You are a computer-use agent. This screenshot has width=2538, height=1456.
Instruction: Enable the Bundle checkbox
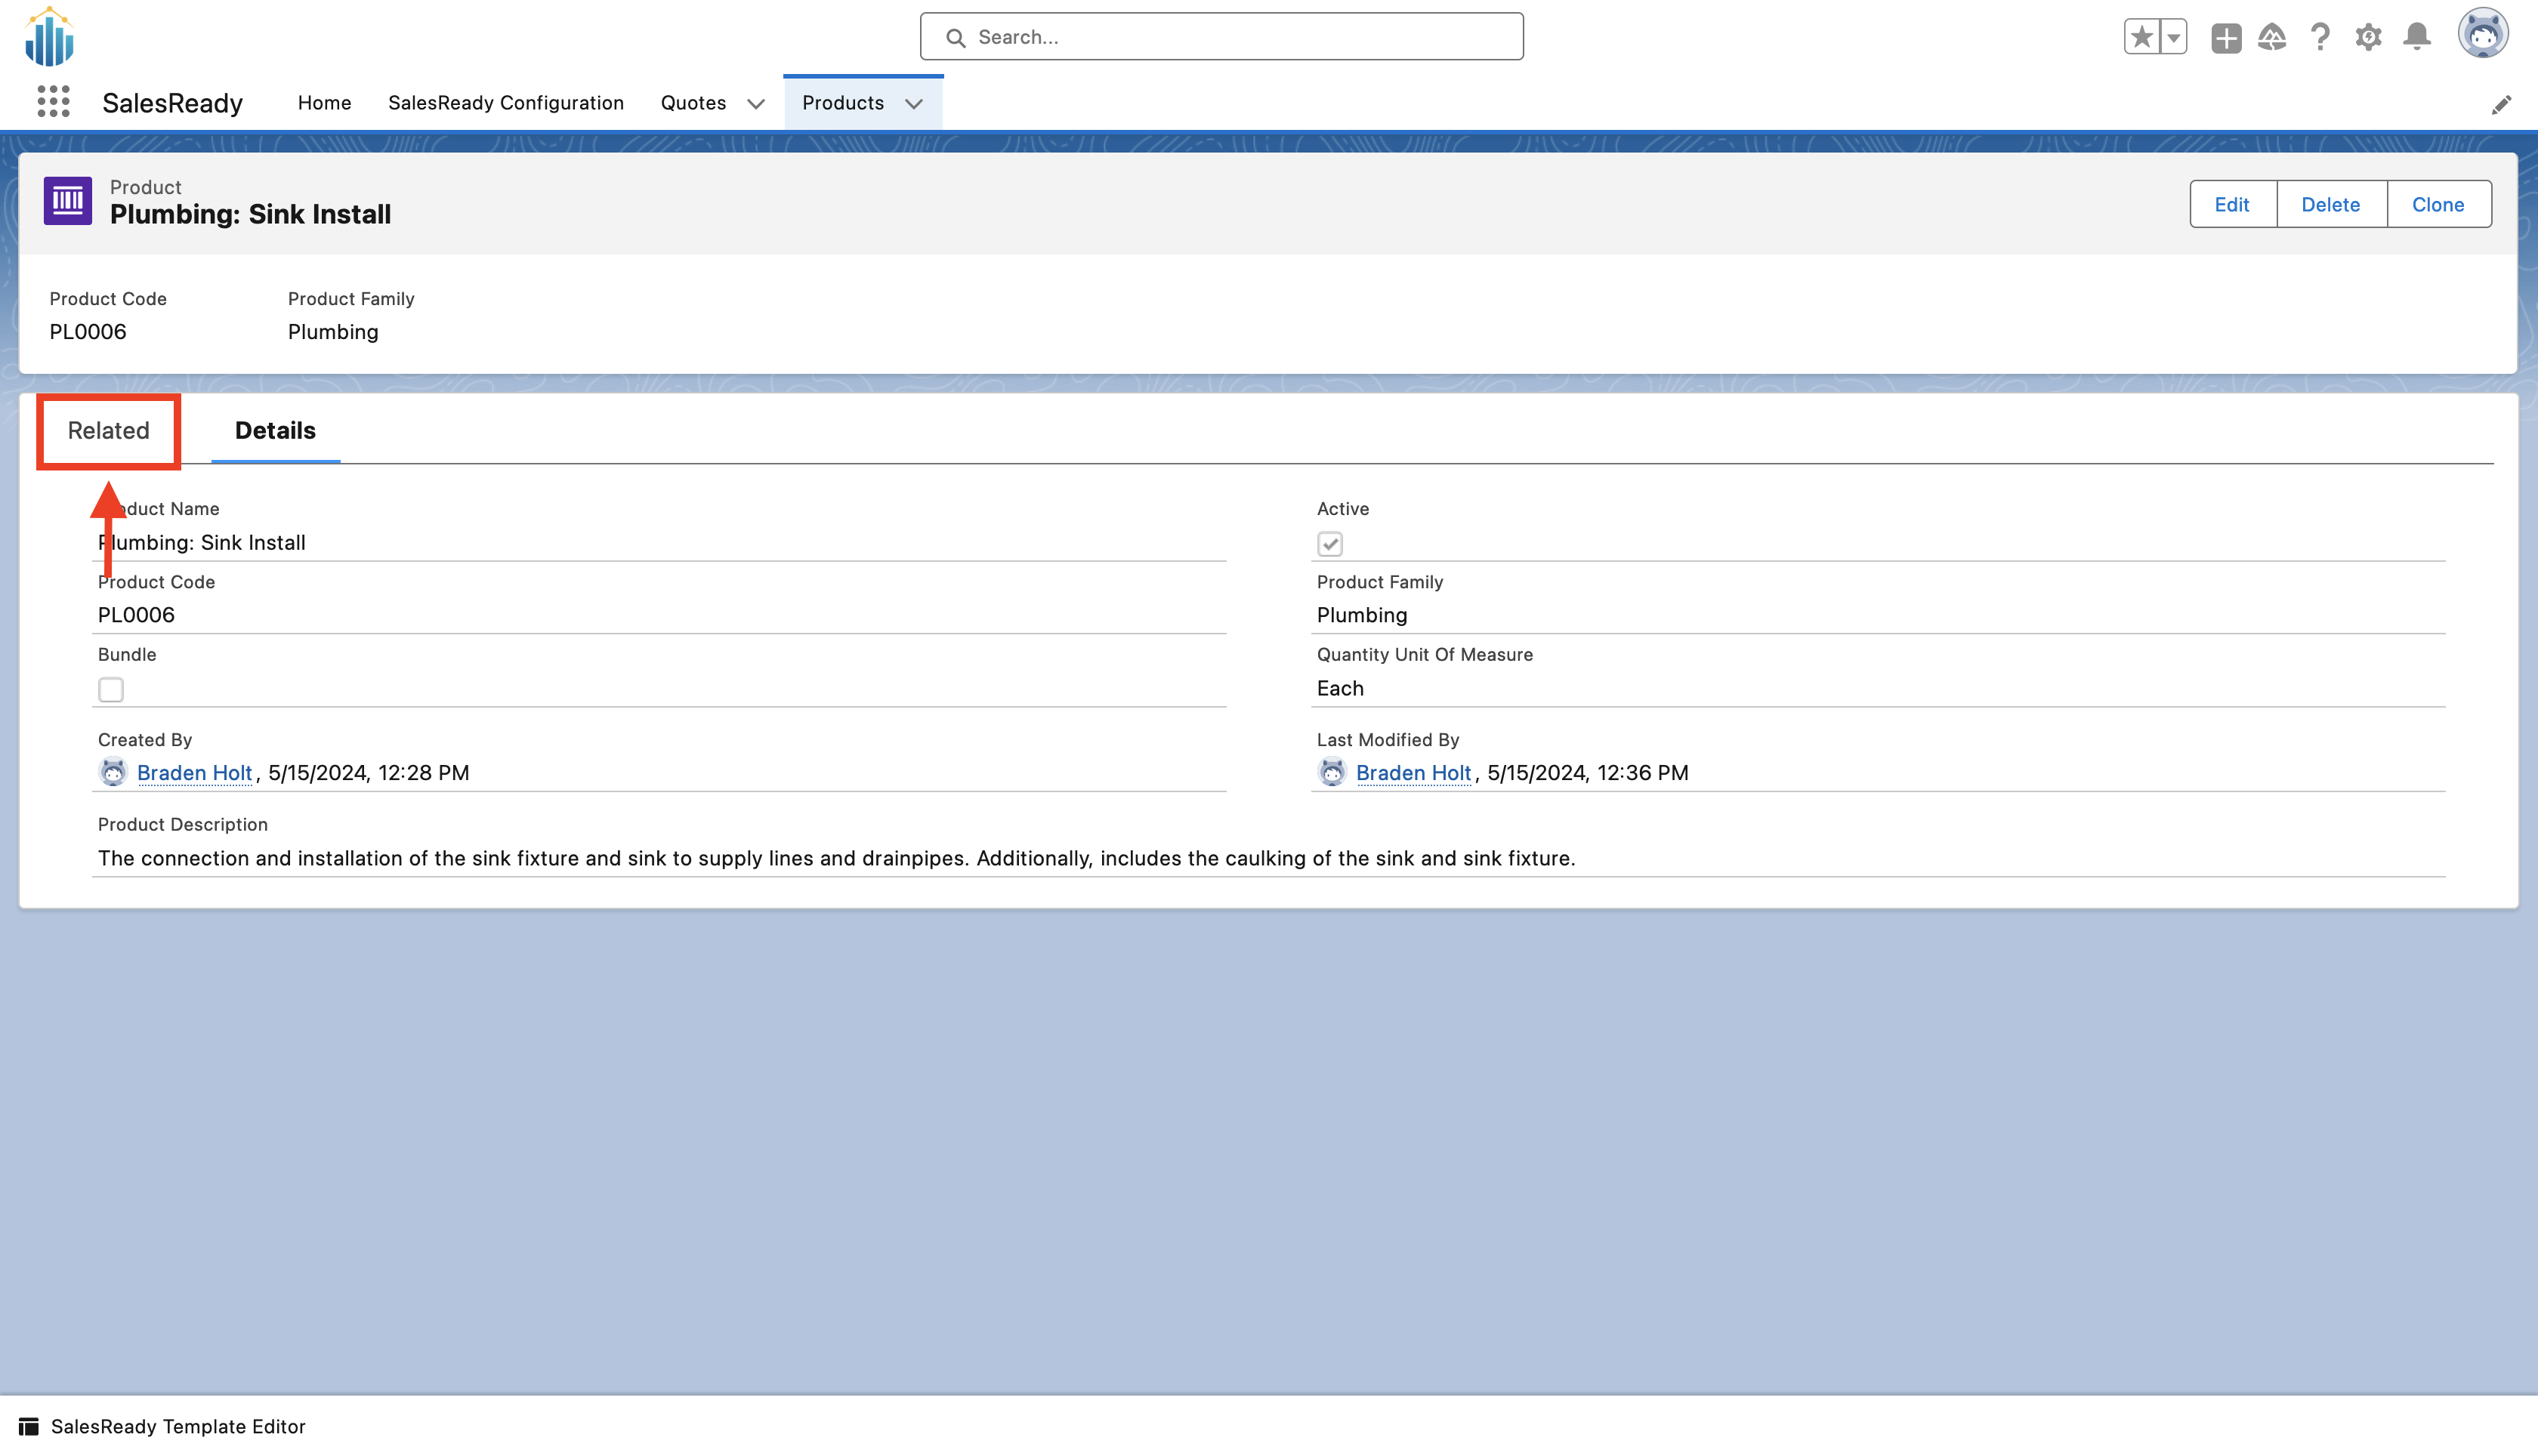point(111,689)
